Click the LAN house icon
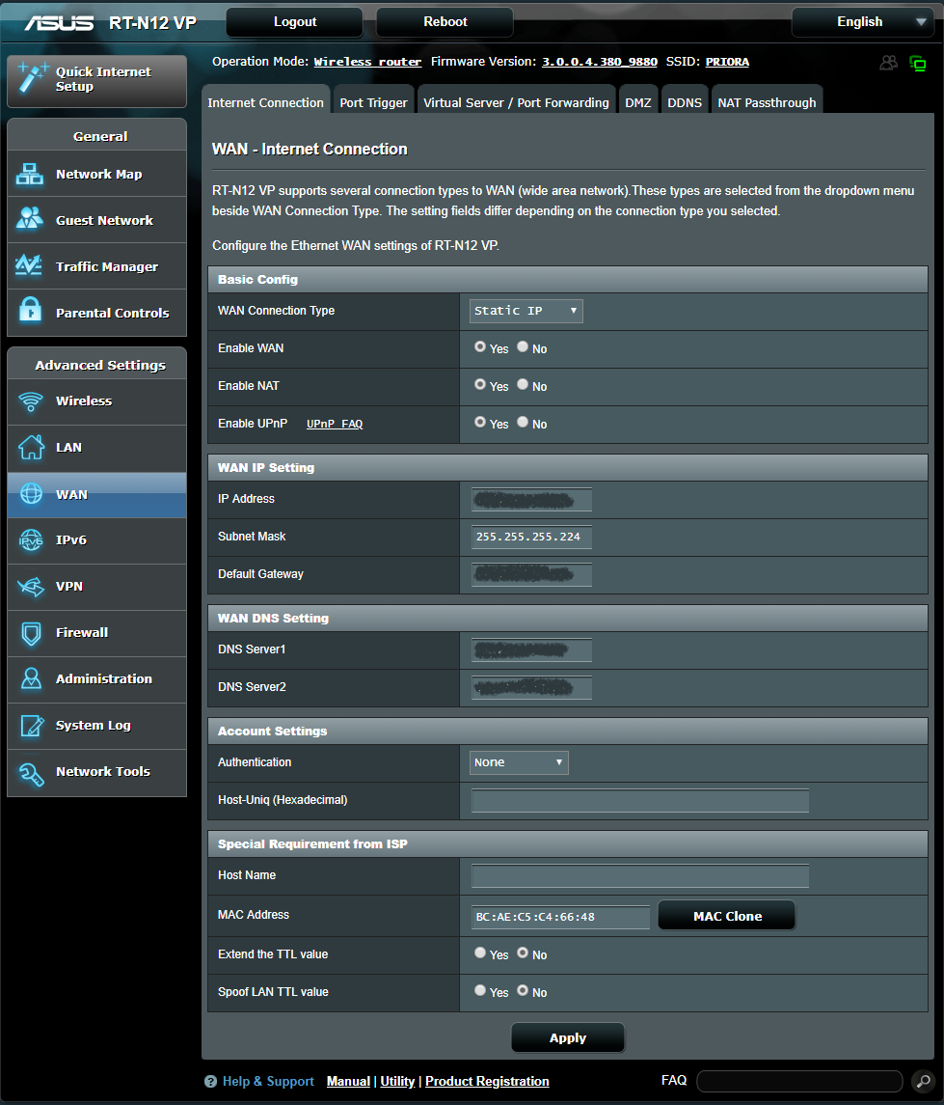This screenshot has height=1105, width=944. coord(31,447)
